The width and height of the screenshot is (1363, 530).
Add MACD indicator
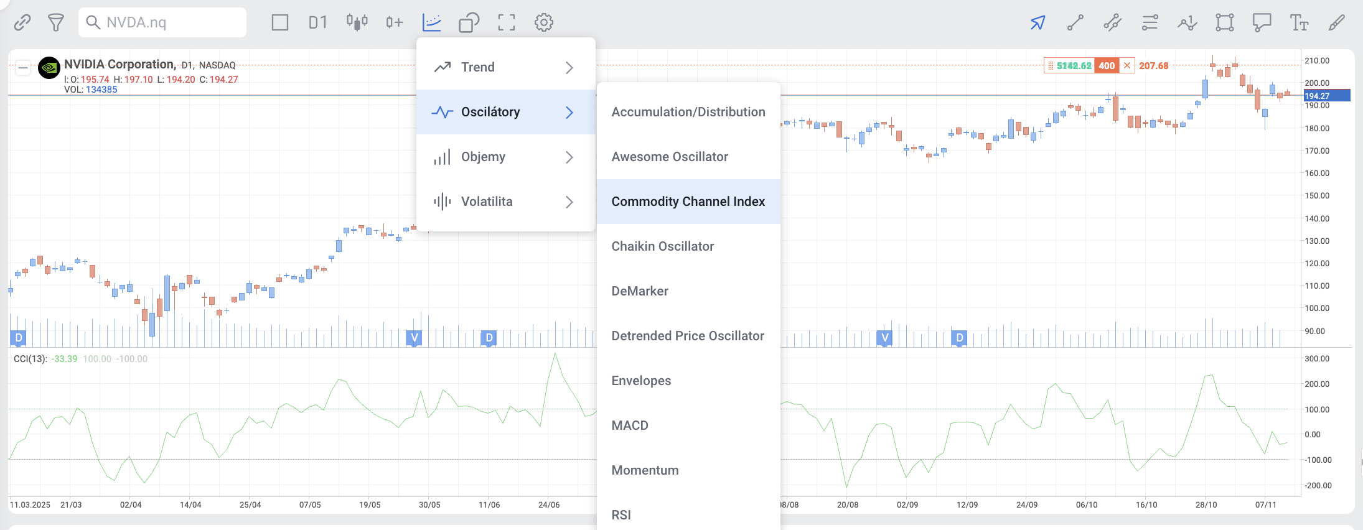(x=688, y=425)
